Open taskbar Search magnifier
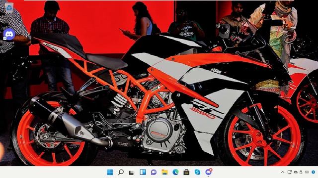This screenshot has height=178, width=318. (121, 172)
